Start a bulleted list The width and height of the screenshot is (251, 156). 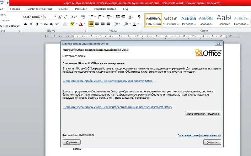[x=91, y=17]
